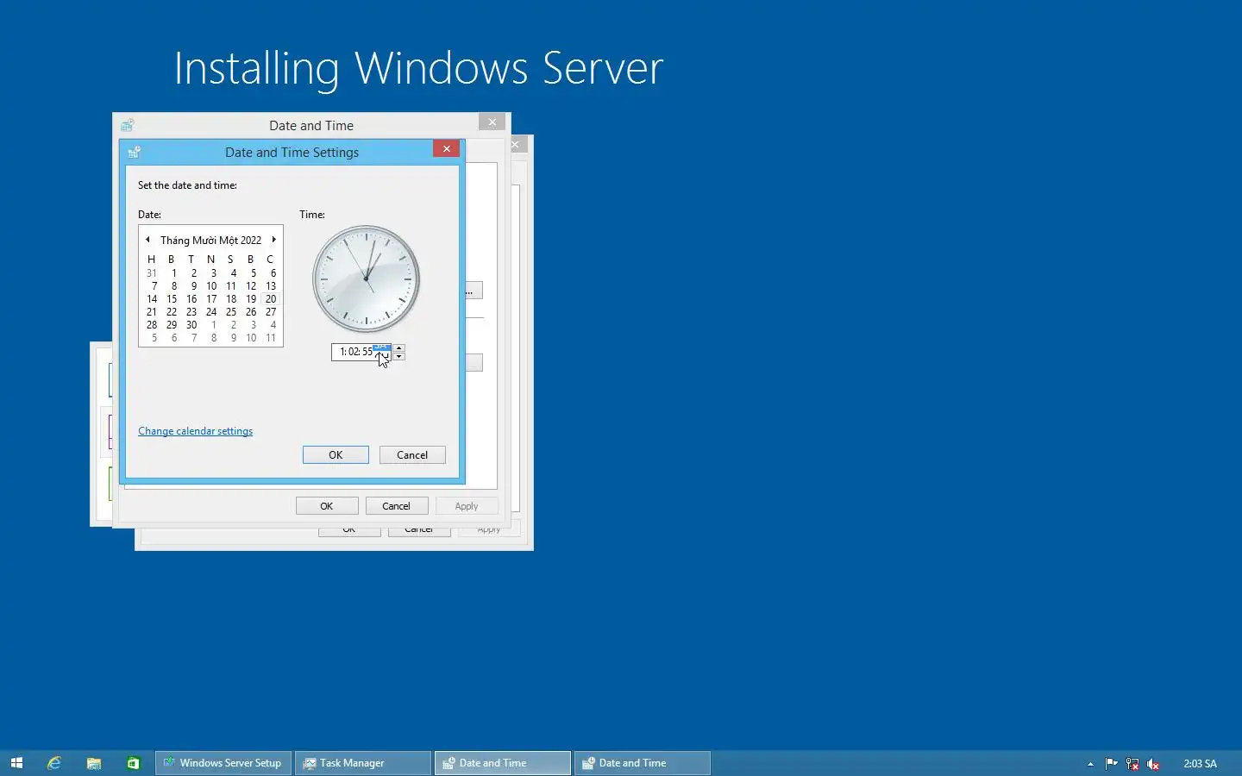Select date 18 in the calendar

pyautogui.click(x=231, y=299)
